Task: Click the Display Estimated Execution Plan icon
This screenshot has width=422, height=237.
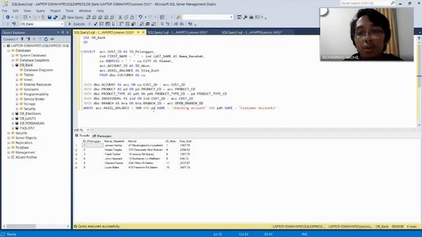Action: [102, 24]
